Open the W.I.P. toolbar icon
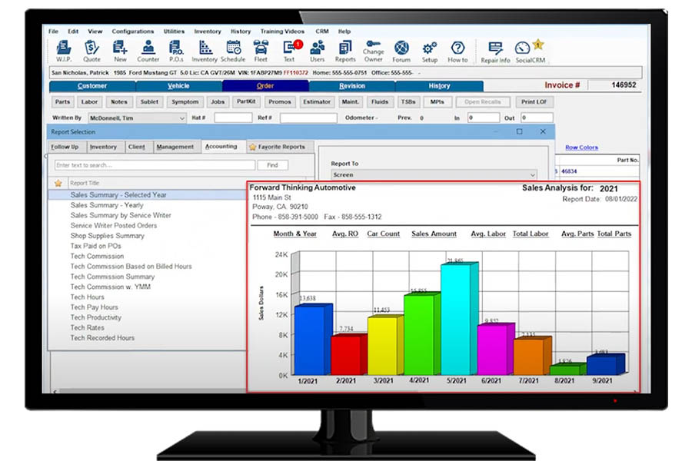The image size is (692, 461). click(x=64, y=51)
